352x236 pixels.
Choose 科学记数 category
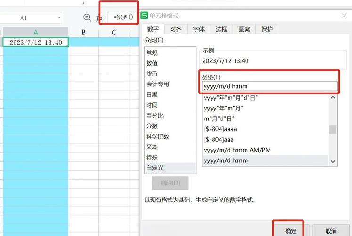(170, 136)
